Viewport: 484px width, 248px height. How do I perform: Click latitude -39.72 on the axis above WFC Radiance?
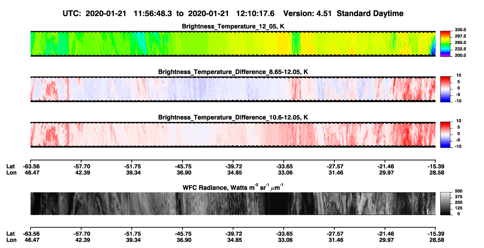[x=233, y=166]
